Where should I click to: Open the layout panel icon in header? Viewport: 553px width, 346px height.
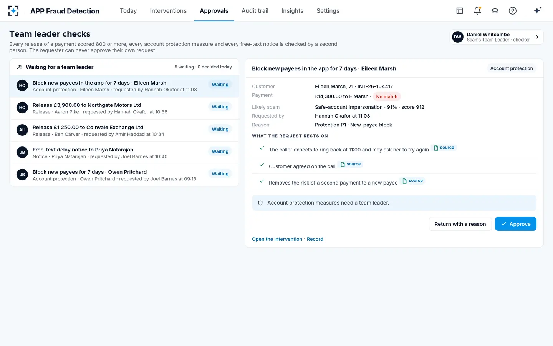(460, 11)
